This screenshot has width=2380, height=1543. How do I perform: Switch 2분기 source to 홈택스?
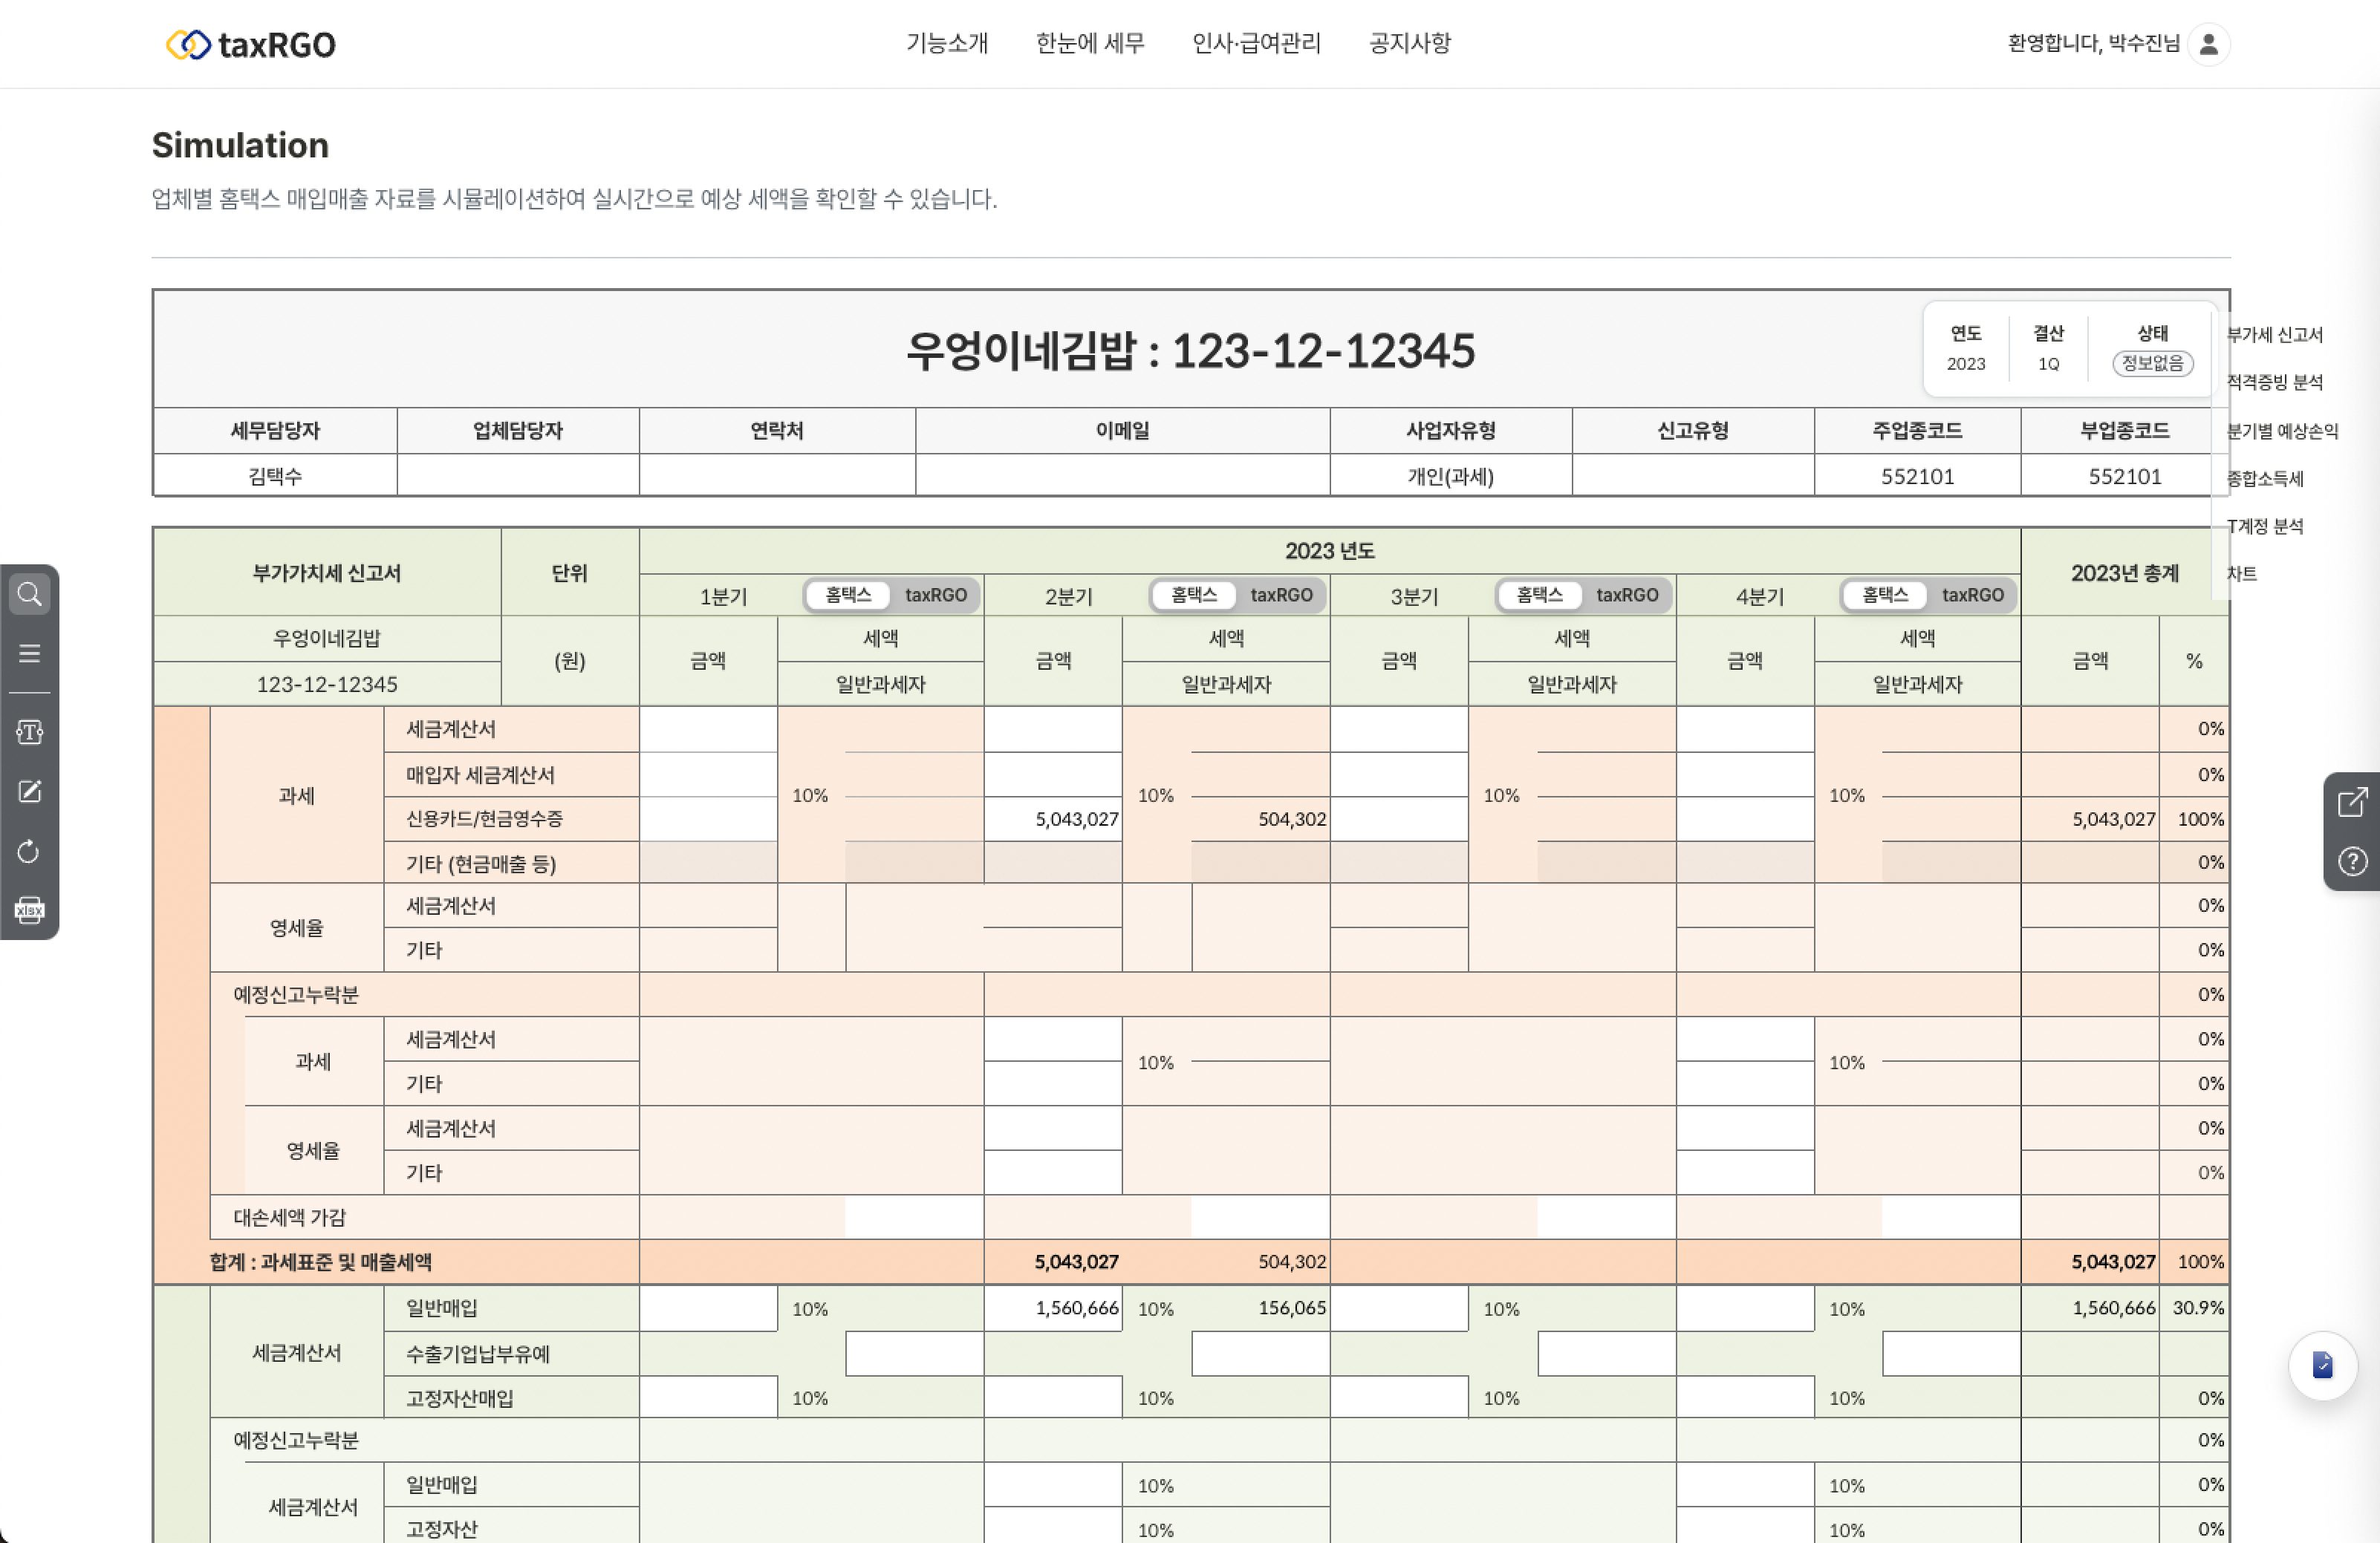(x=1194, y=596)
